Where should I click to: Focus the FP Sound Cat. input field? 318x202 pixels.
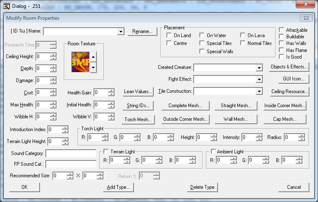[71, 164]
